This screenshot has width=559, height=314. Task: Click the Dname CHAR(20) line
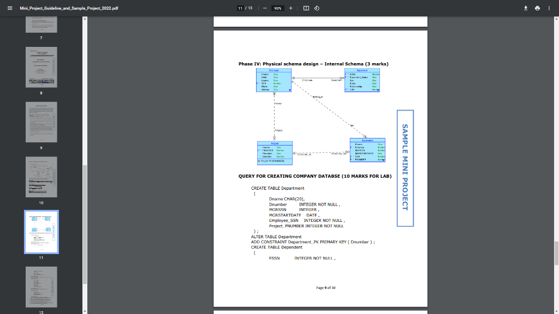[x=287, y=199]
